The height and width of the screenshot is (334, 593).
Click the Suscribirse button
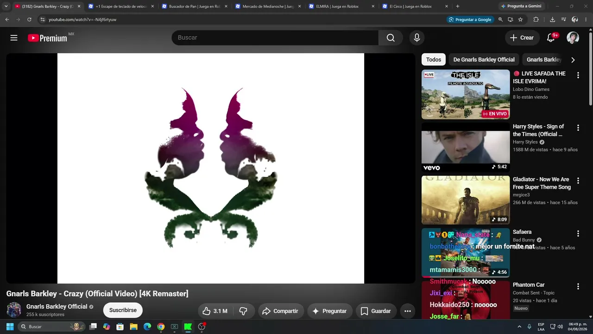coord(123,310)
